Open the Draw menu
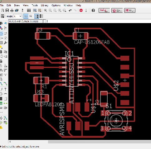Screen dimensions: 151x149 tap(17, 5)
